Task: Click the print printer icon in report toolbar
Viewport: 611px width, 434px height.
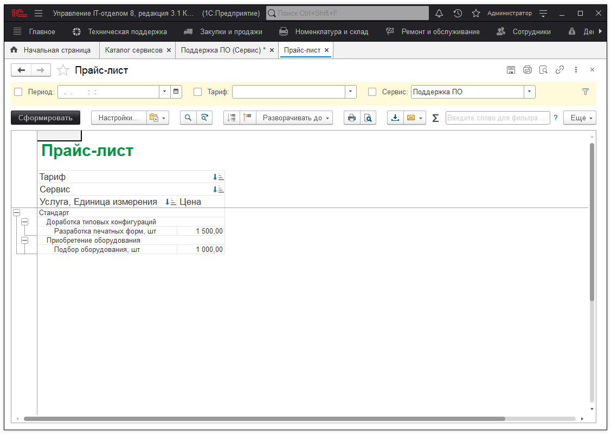Action: [352, 118]
